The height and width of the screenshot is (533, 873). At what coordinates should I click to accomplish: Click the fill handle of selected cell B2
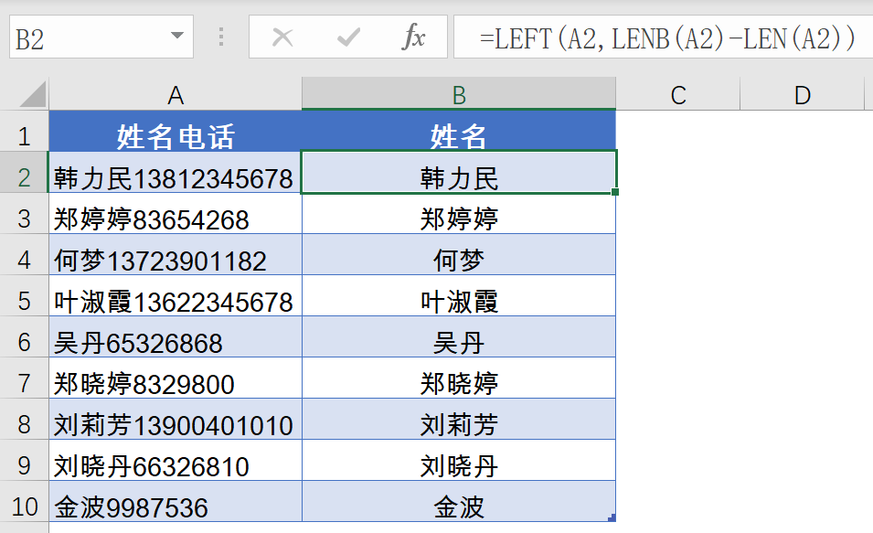[615, 192]
